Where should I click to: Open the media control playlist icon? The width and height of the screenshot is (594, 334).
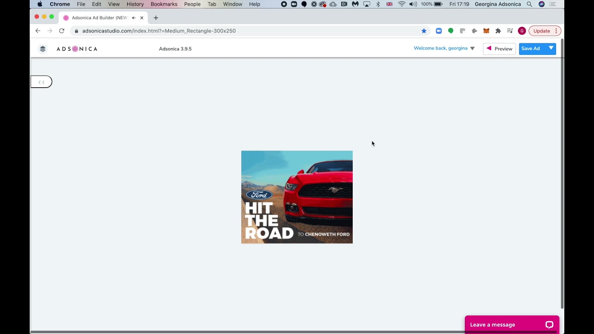click(510, 31)
